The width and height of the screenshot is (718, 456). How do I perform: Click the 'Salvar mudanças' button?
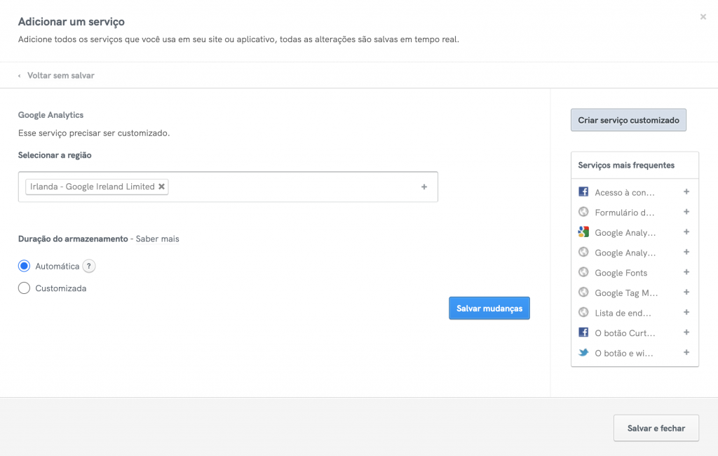(x=489, y=308)
